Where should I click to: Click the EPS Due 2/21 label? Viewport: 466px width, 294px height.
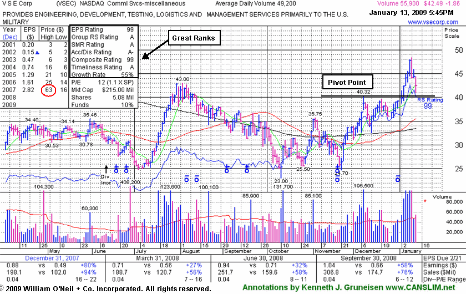pyautogui.click(x=442, y=258)
